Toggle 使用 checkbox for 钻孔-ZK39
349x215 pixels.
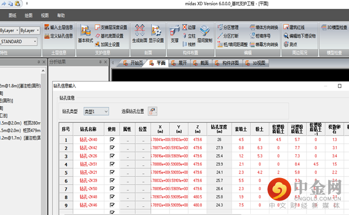(x=112, y=180)
